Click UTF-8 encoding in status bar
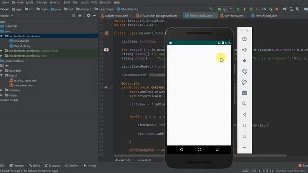The height and width of the screenshot is (173, 308). (269, 171)
